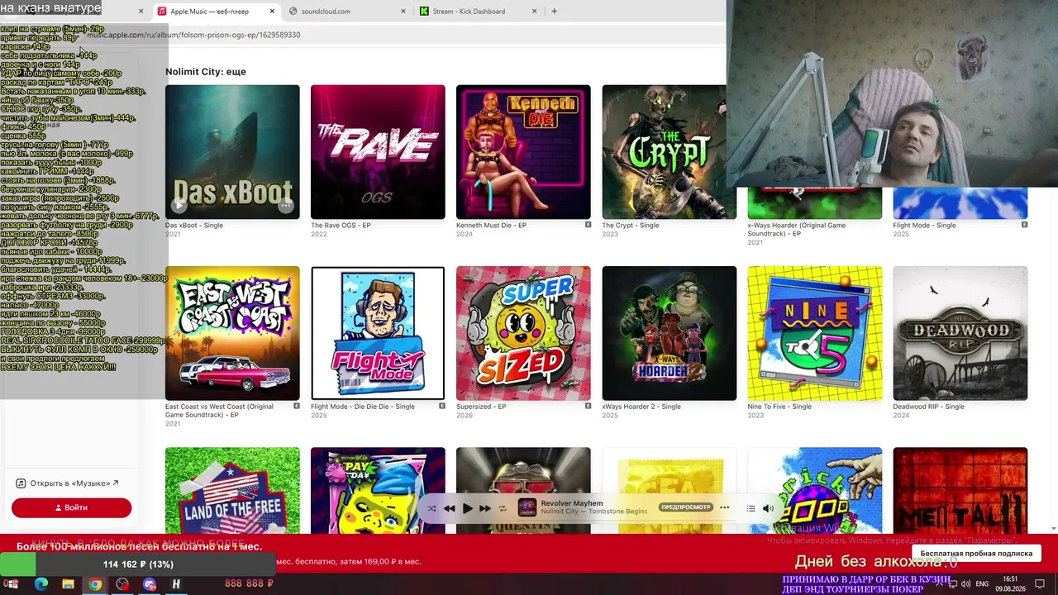Open the Flight Mode Die Die Die cover
Image resolution: width=1058 pixels, height=595 pixels.
(378, 333)
